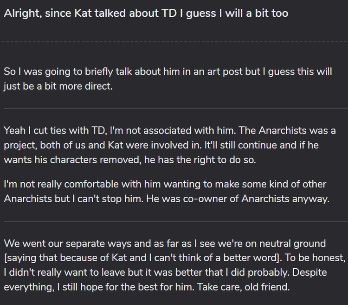Click the word "Despite" in the last paragraph
Image resolution: width=348 pixels, height=305 pixels.
coord(309,272)
